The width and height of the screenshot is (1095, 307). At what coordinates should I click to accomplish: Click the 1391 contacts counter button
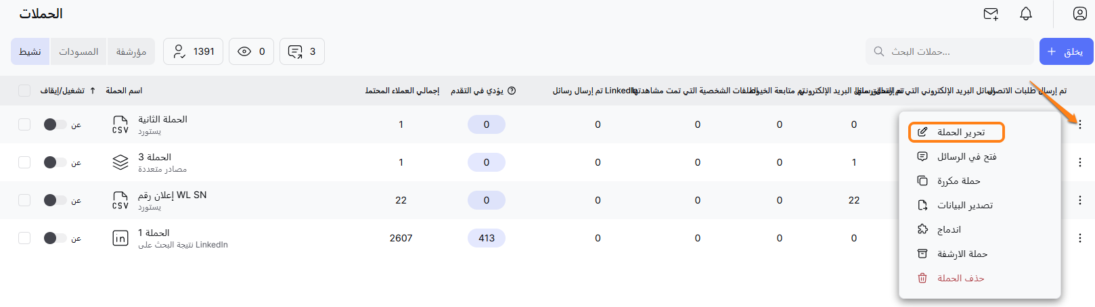(x=193, y=51)
